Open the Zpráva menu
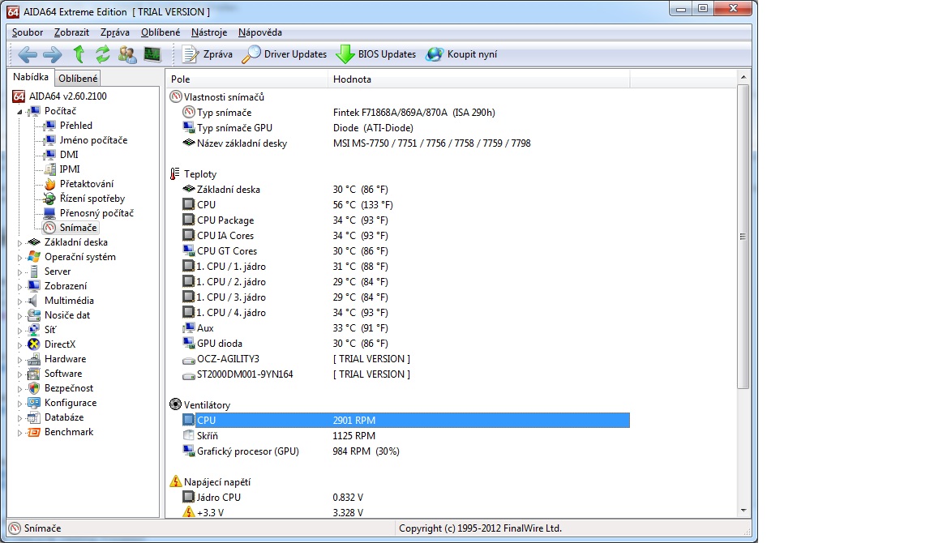The height and width of the screenshot is (543, 934). (x=115, y=32)
